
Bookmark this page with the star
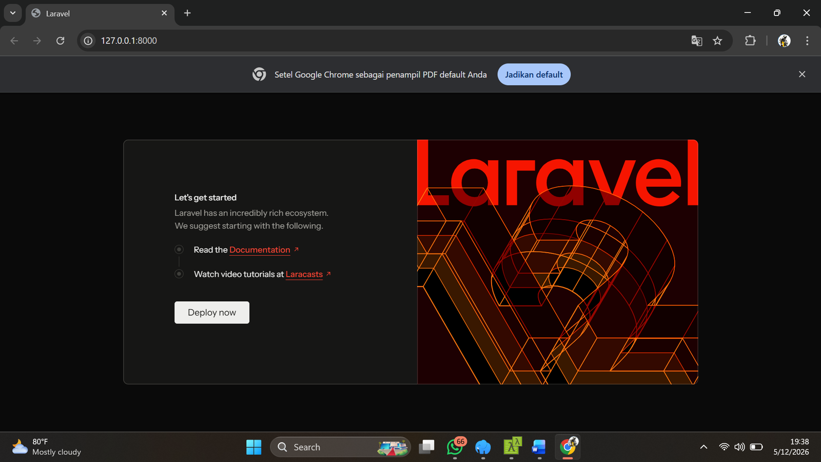click(x=717, y=41)
